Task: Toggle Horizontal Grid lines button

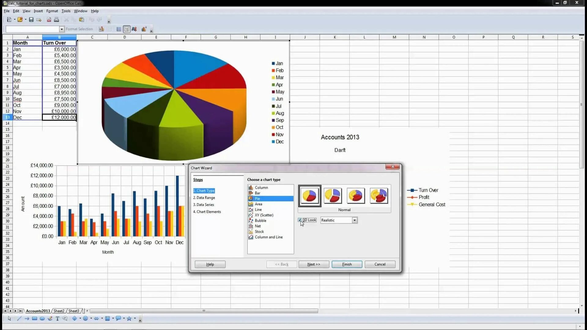Action: 119,29
